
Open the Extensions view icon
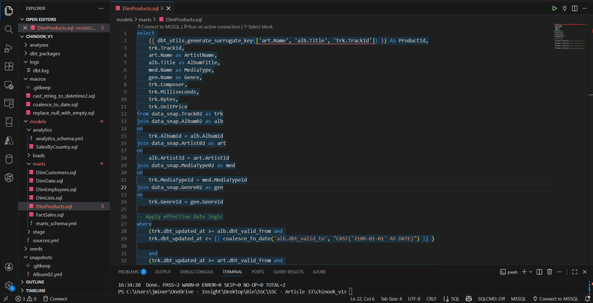8,67
